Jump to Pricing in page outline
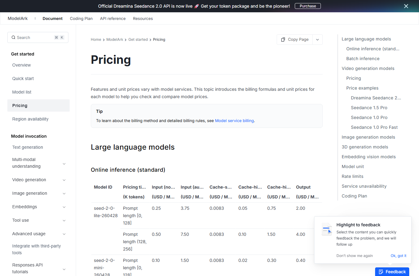The width and height of the screenshot is (419, 276). coord(354,78)
